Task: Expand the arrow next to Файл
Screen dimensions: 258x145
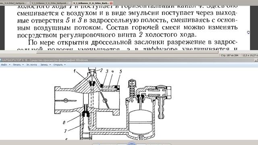Action: 10,65
